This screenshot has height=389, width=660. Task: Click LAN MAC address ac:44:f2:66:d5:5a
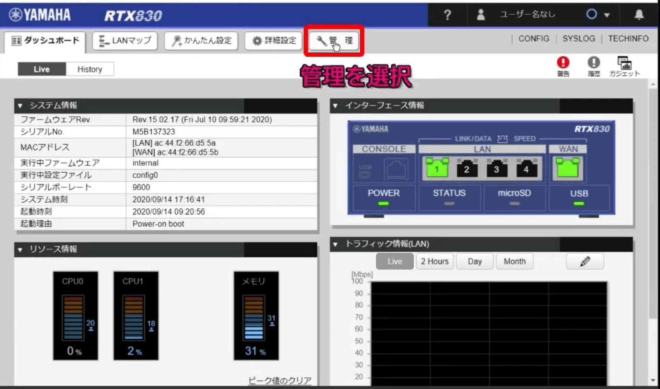click(x=174, y=143)
